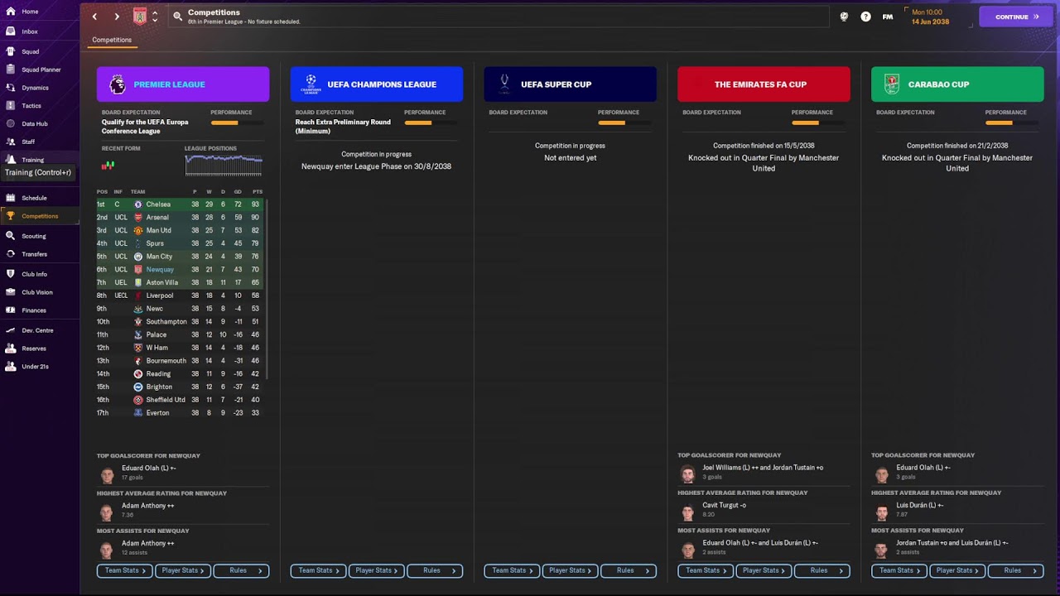Image resolution: width=1060 pixels, height=596 pixels.
Task: Open the Squad Planner icon
Action: [x=11, y=70]
